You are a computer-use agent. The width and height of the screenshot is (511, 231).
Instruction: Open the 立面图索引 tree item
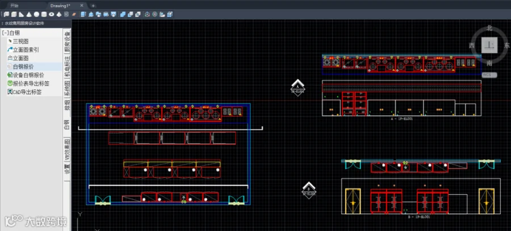point(26,50)
